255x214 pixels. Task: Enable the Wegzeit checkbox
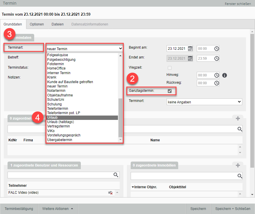170,68
